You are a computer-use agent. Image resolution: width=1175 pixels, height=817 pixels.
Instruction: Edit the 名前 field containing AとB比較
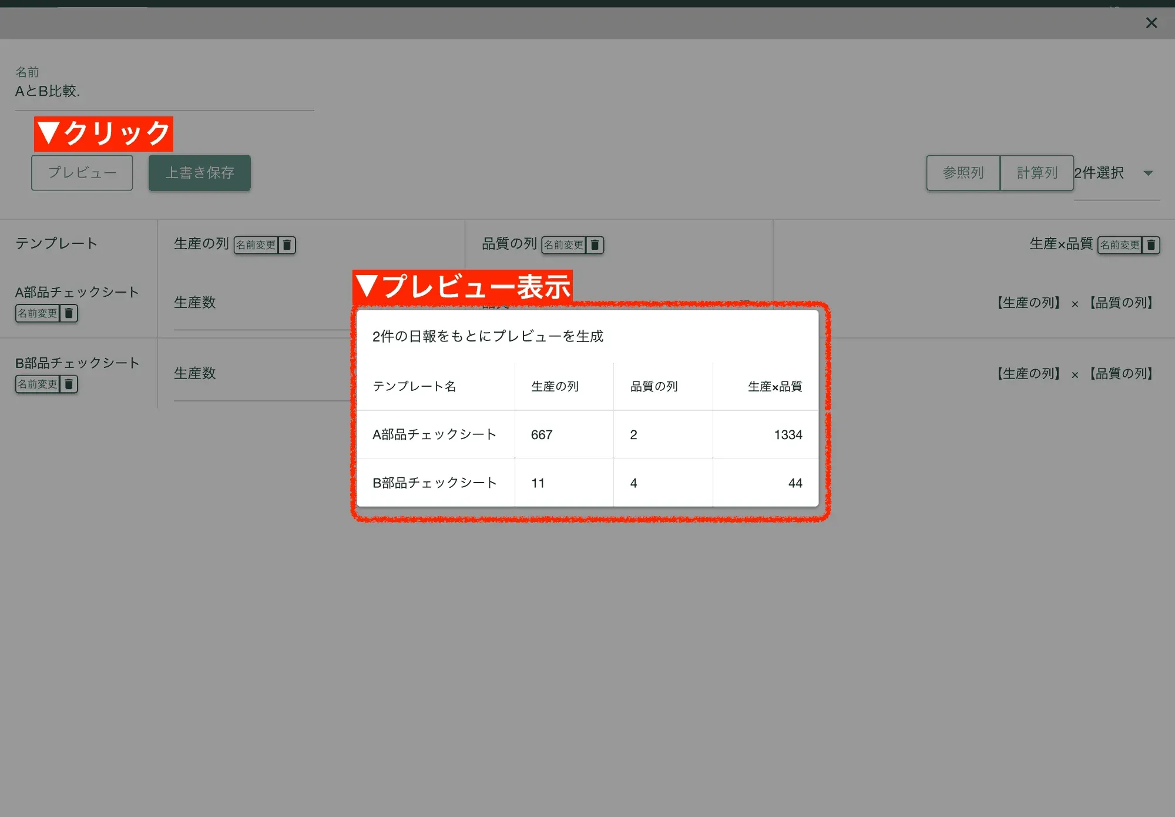tap(164, 92)
